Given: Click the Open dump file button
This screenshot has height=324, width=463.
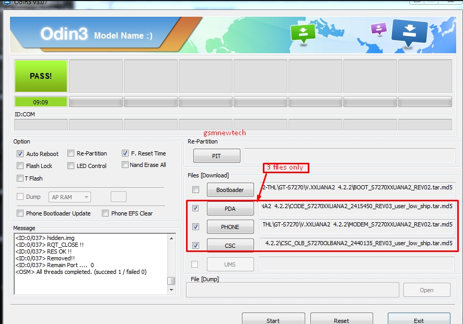Looking at the screenshot, I should pyautogui.click(x=426, y=290).
